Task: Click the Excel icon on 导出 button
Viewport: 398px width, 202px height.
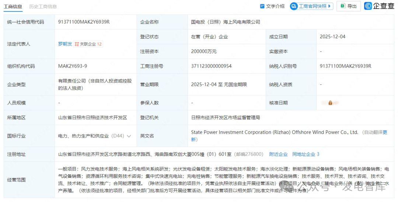Action: tap(343, 6)
